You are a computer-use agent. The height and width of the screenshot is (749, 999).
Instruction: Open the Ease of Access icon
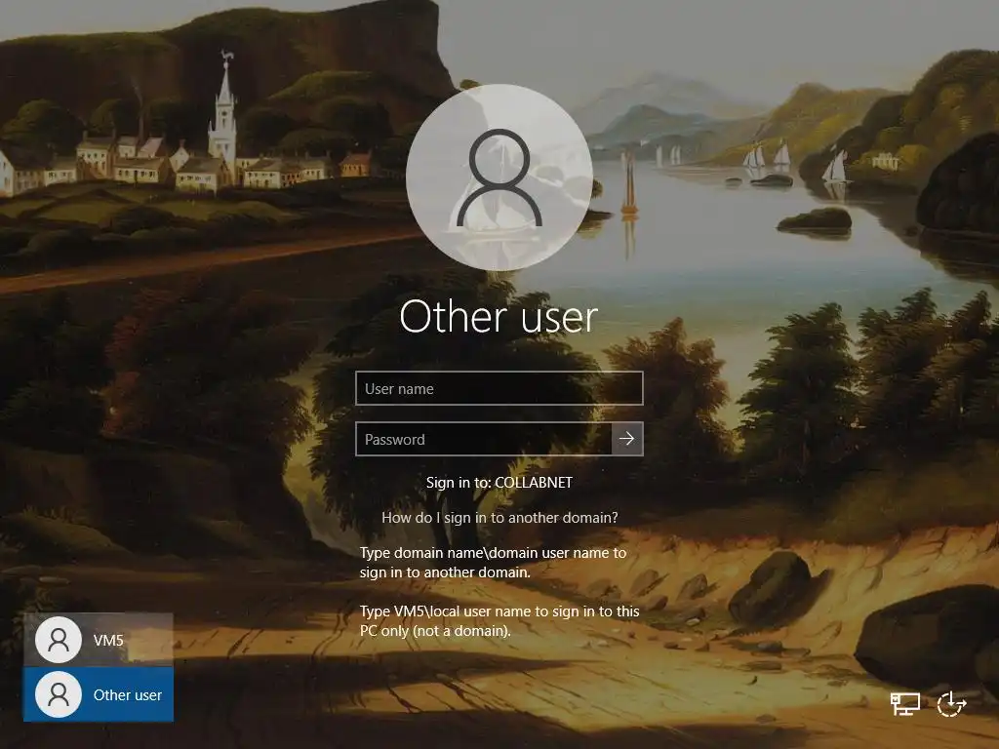tap(951, 704)
